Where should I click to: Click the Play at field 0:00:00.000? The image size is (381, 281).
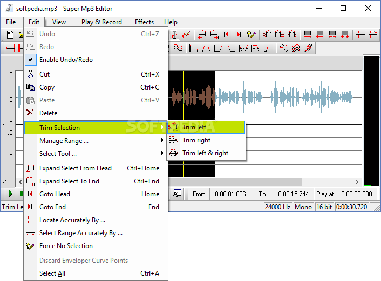coord(357,194)
